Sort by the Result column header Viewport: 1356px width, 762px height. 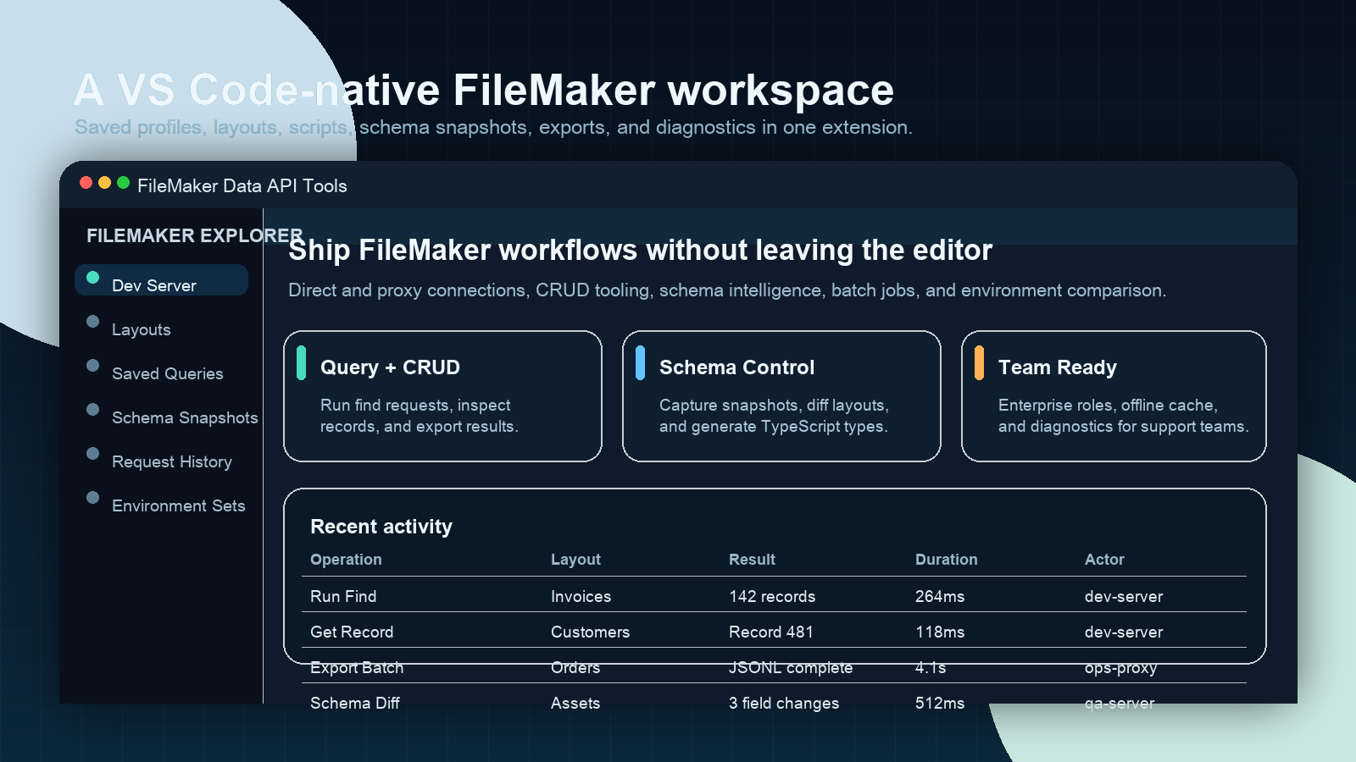point(752,560)
